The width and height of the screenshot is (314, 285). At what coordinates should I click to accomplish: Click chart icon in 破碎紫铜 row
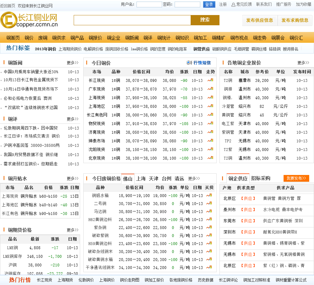point(209,235)
